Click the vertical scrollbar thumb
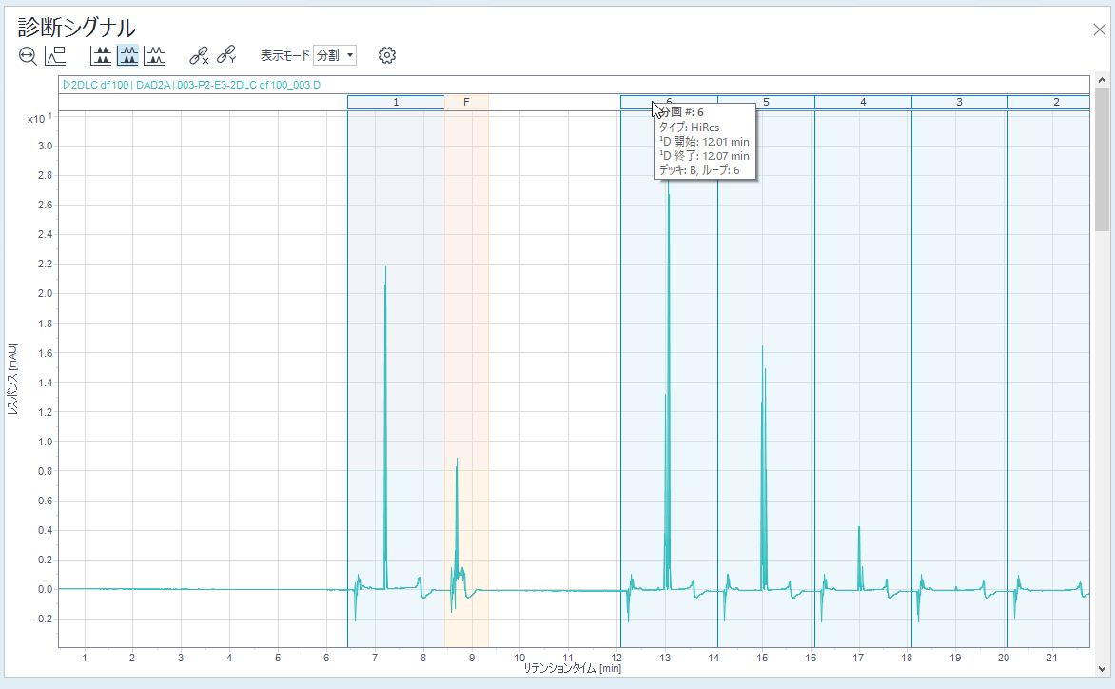Screen dimensions: 1115x689 point(1103,159)
